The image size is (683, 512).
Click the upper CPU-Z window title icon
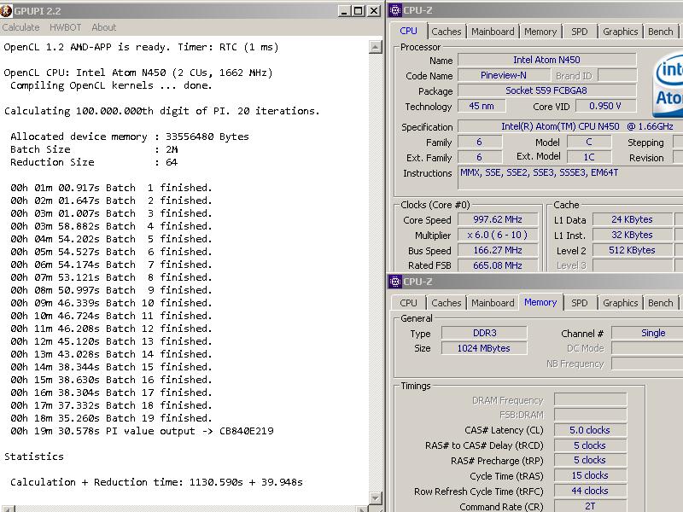tap(395, 10)
